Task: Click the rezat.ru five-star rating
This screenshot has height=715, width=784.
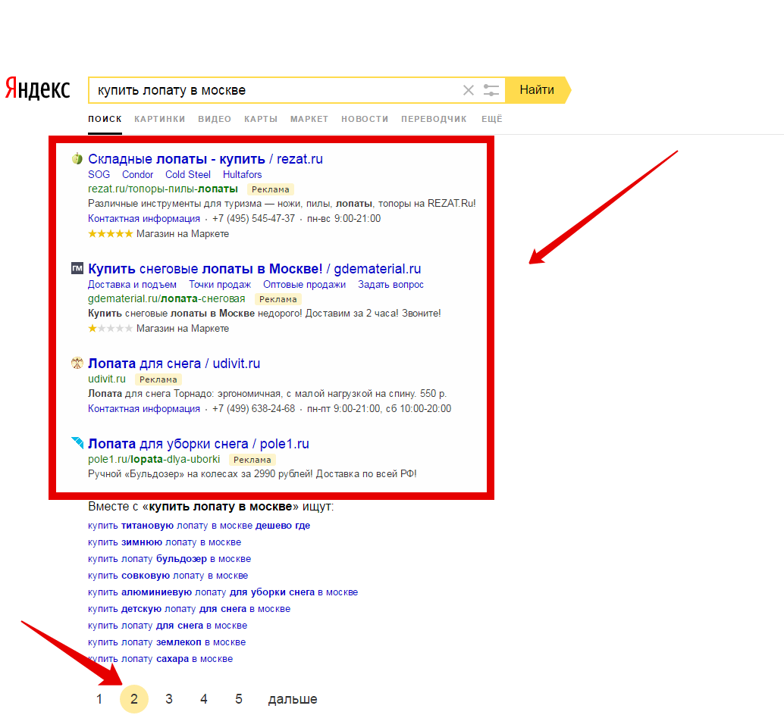Action: coord(111,234)
